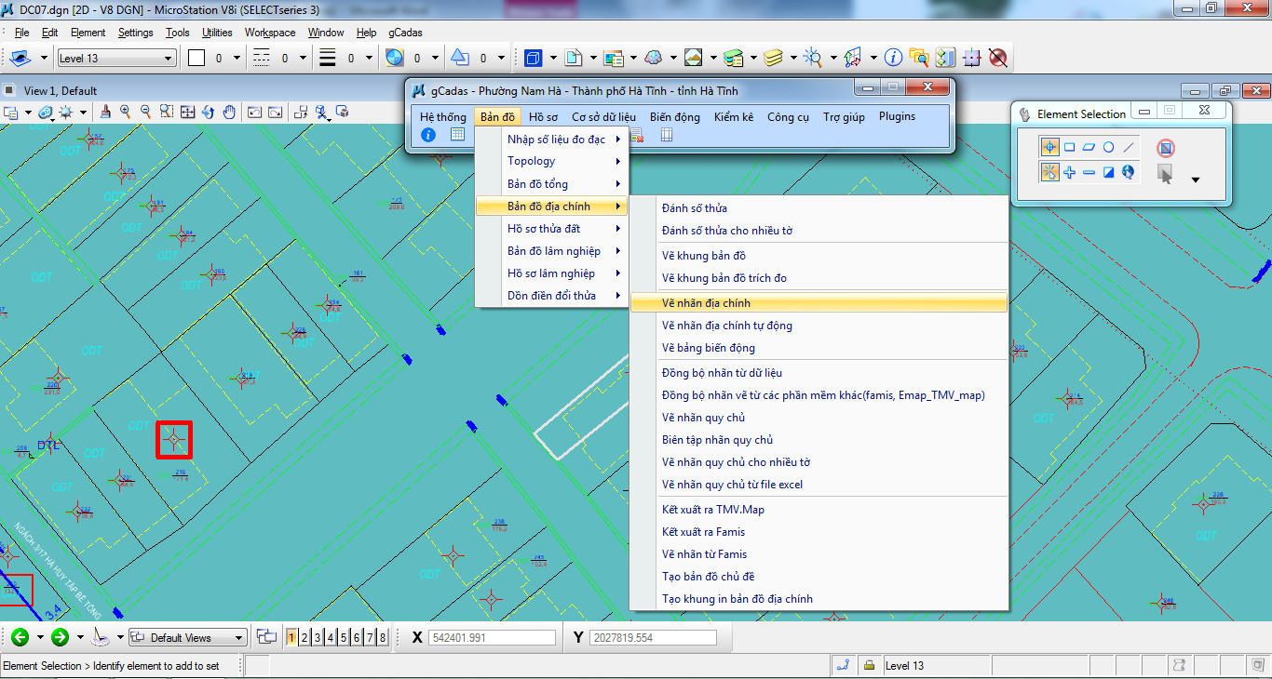Expand the Element Selection extended settings arrow
This screenshot has height=679, width=1272.
point(1196,180)
